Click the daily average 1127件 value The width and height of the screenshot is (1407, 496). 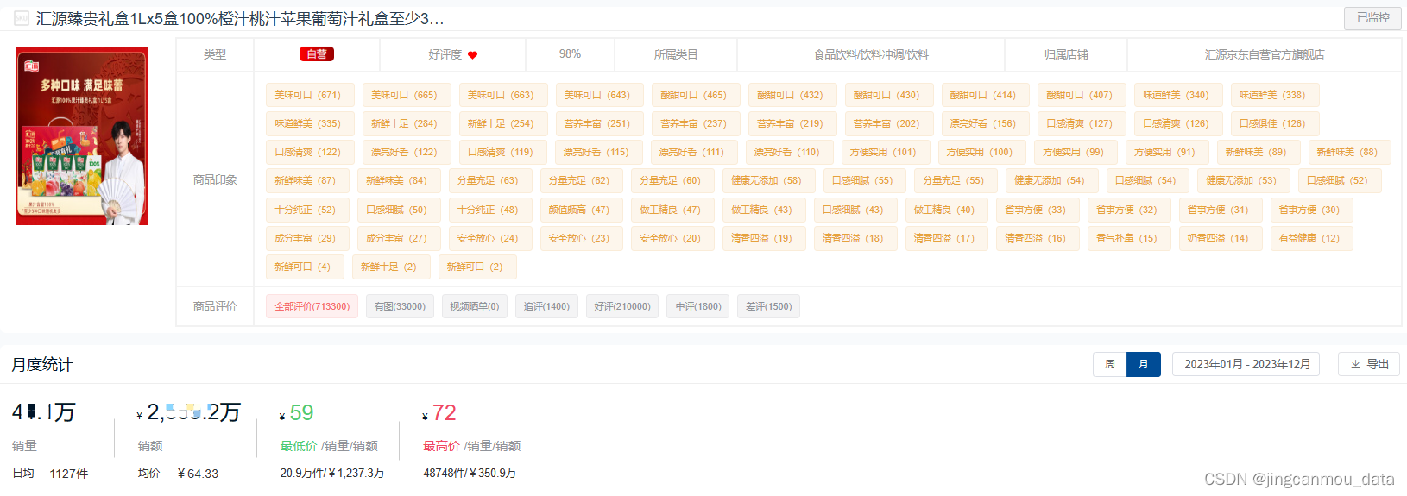pos(69,474)
